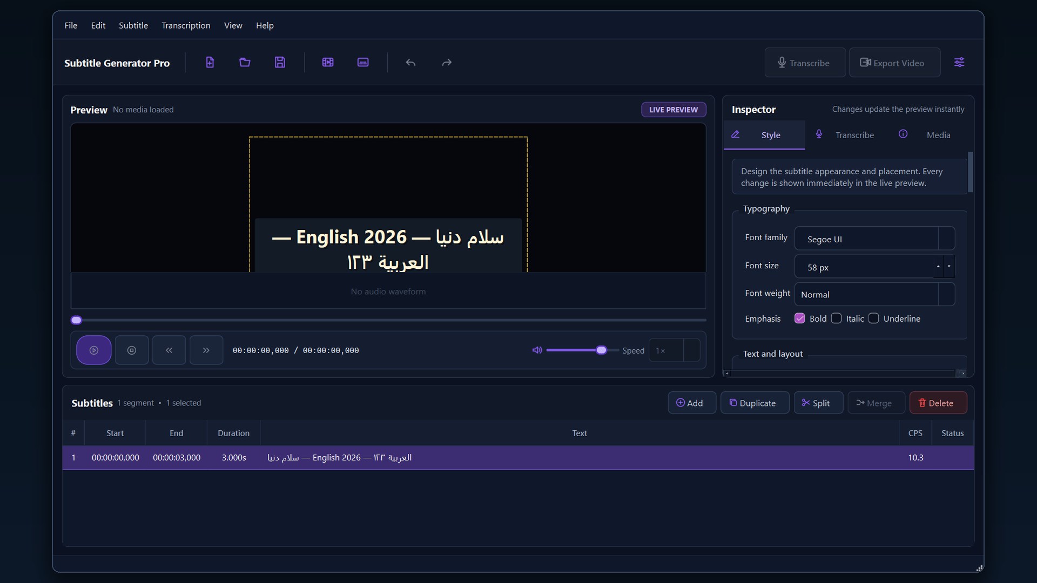The image size is (1037, 583).
Task: Switch to the Transcribe inspector tab
Action: pyautogui.click(x=846, y=135)
